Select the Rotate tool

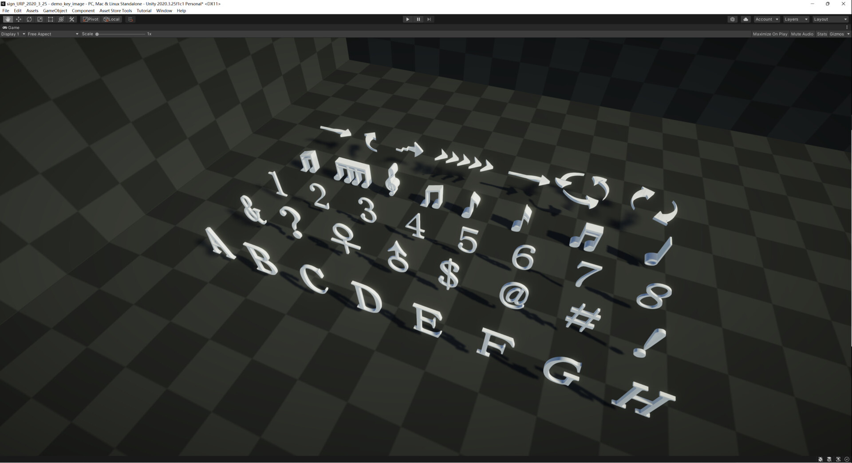[29, 19]
